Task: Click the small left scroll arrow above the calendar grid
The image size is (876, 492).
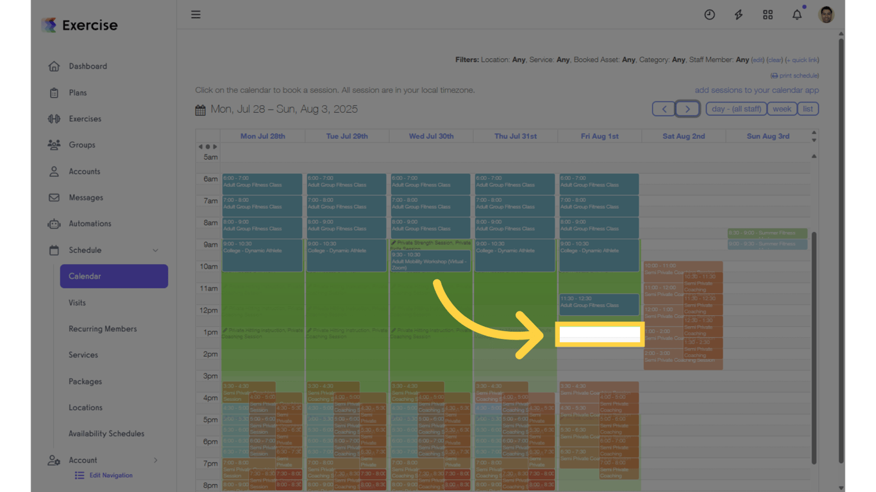Action: click(200, 146)
